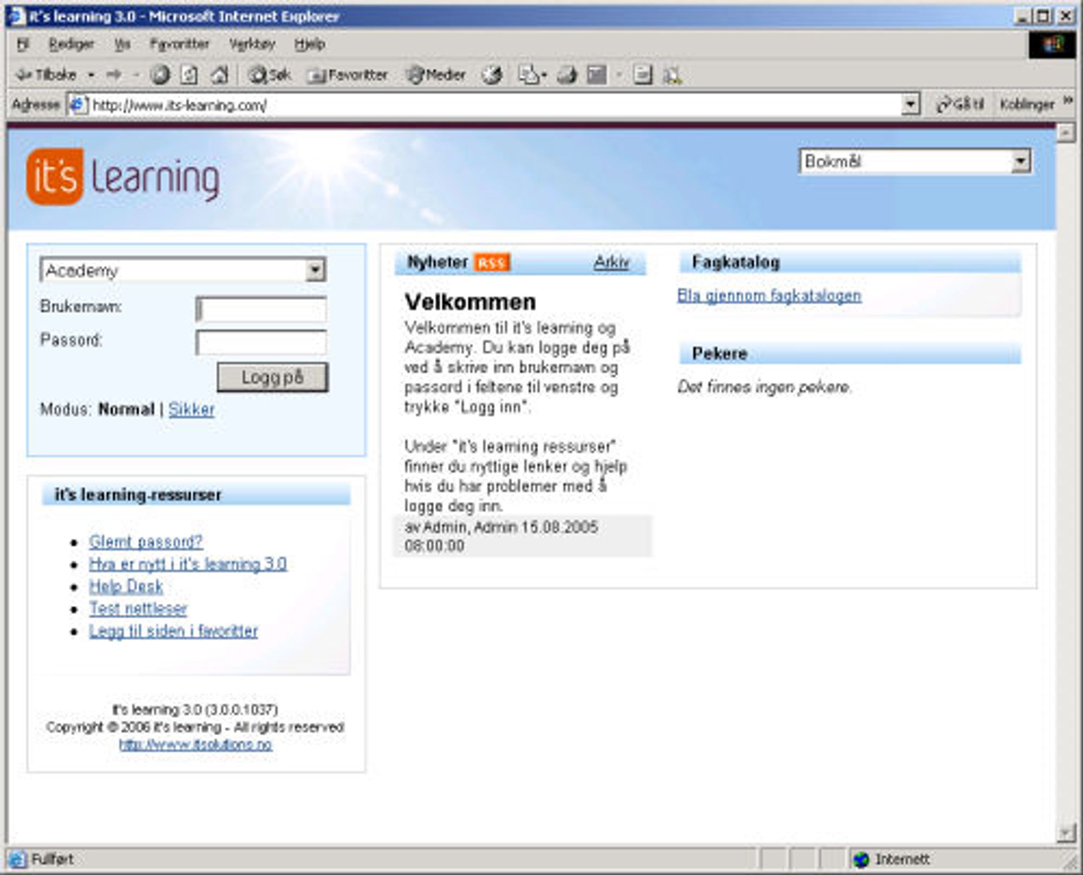Click the Mail toolbar icon
Image resolution: width=1083 pixels, height=875 pixels.
(x=528, y=75)
